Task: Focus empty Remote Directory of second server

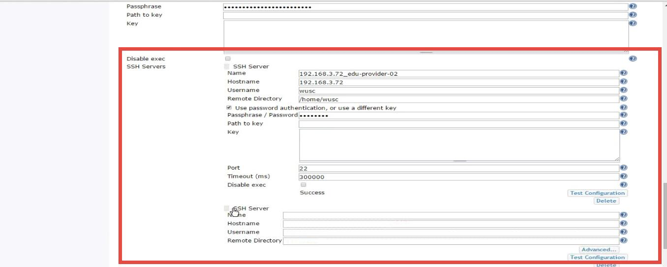Action: click(451, 241)
